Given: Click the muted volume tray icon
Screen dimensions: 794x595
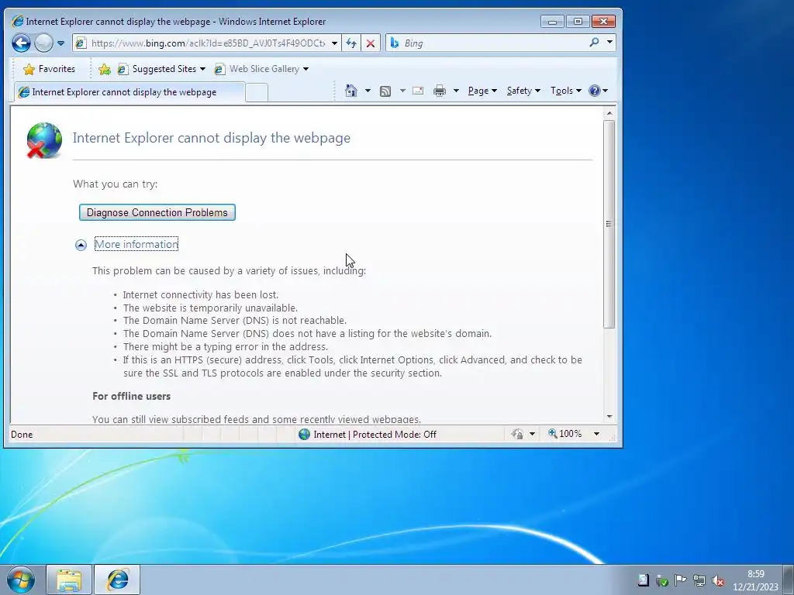Looking at the screenshot, I should [x=717, y=580].
